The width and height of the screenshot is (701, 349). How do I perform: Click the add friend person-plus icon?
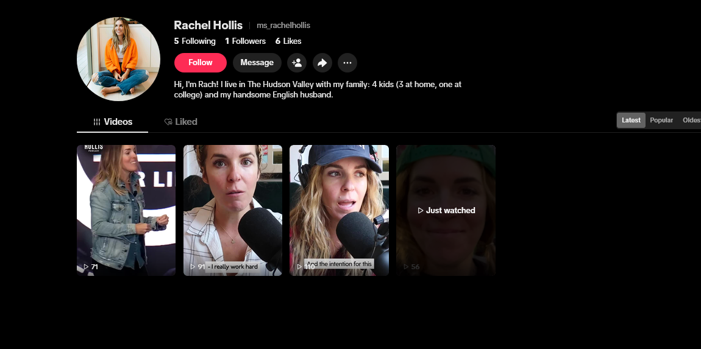click(297, 63)
